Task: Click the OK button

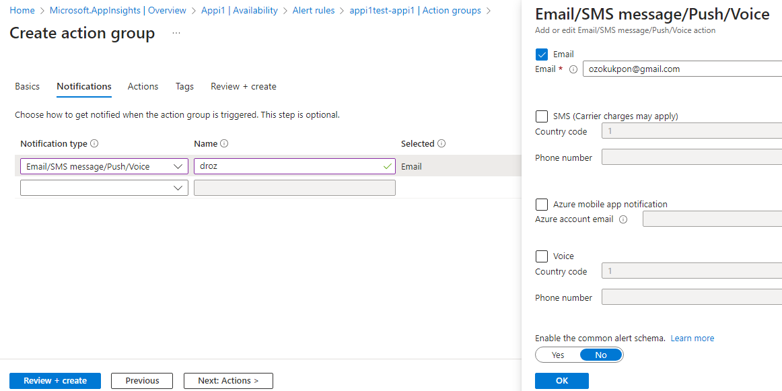Action: click(x=562, y=381)
